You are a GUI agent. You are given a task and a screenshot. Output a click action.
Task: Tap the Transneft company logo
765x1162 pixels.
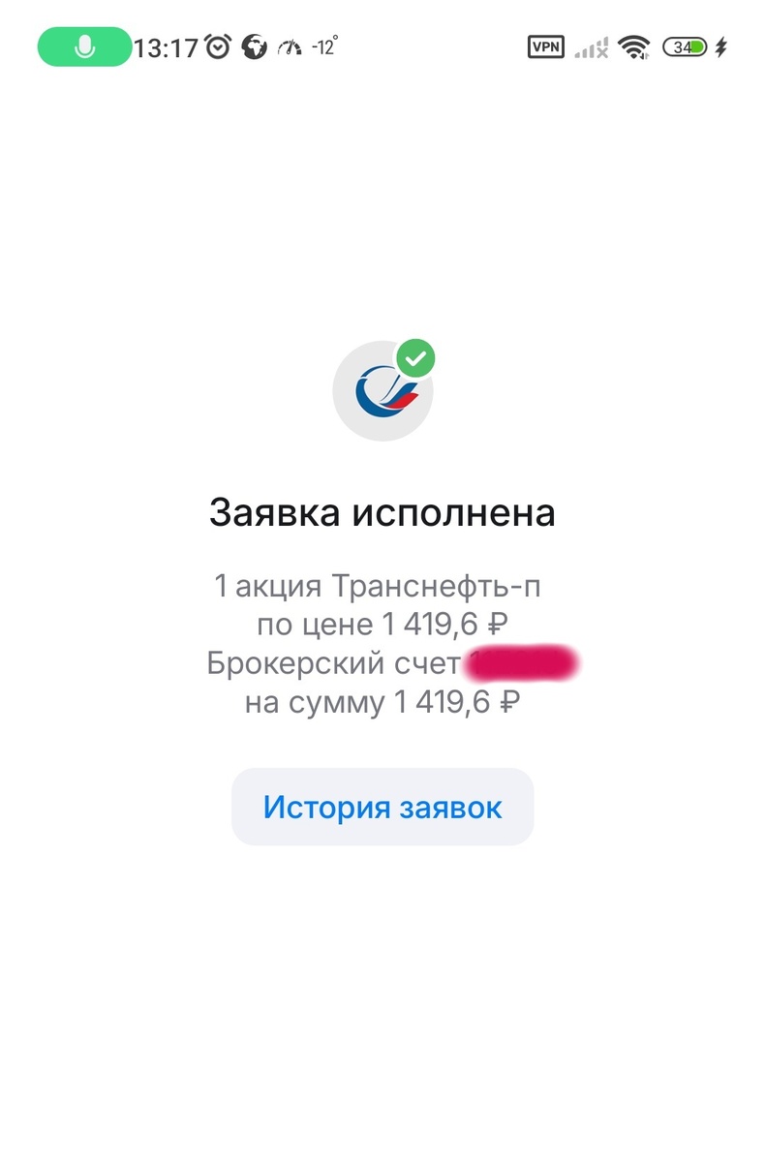382,391
